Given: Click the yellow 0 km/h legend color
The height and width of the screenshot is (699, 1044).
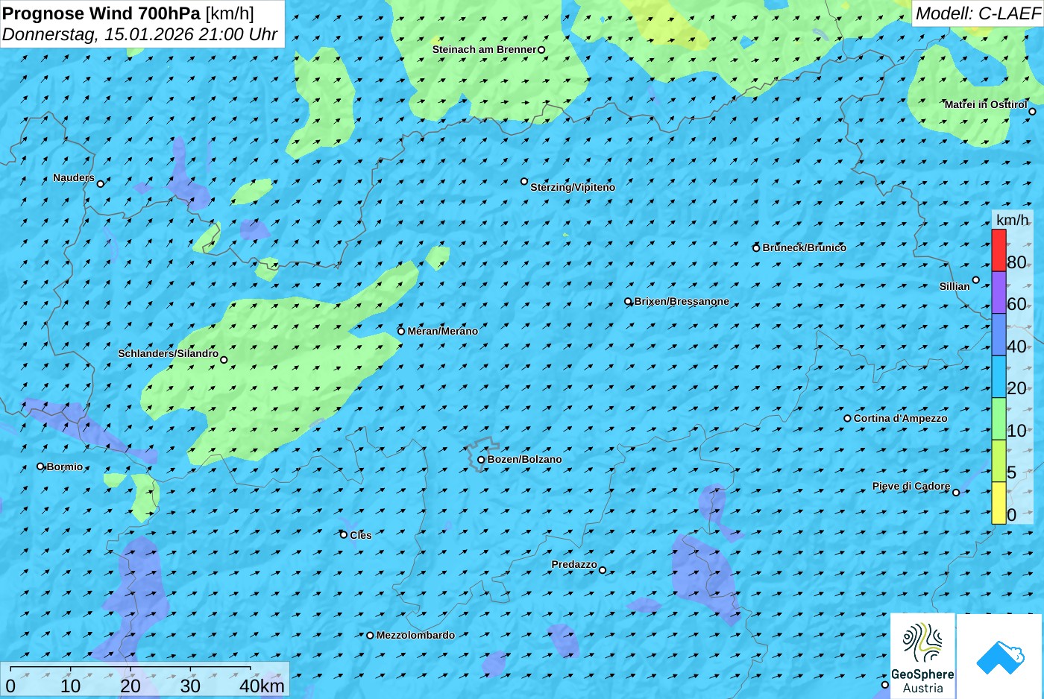Looking at the screenshot, I should [999, 503].
